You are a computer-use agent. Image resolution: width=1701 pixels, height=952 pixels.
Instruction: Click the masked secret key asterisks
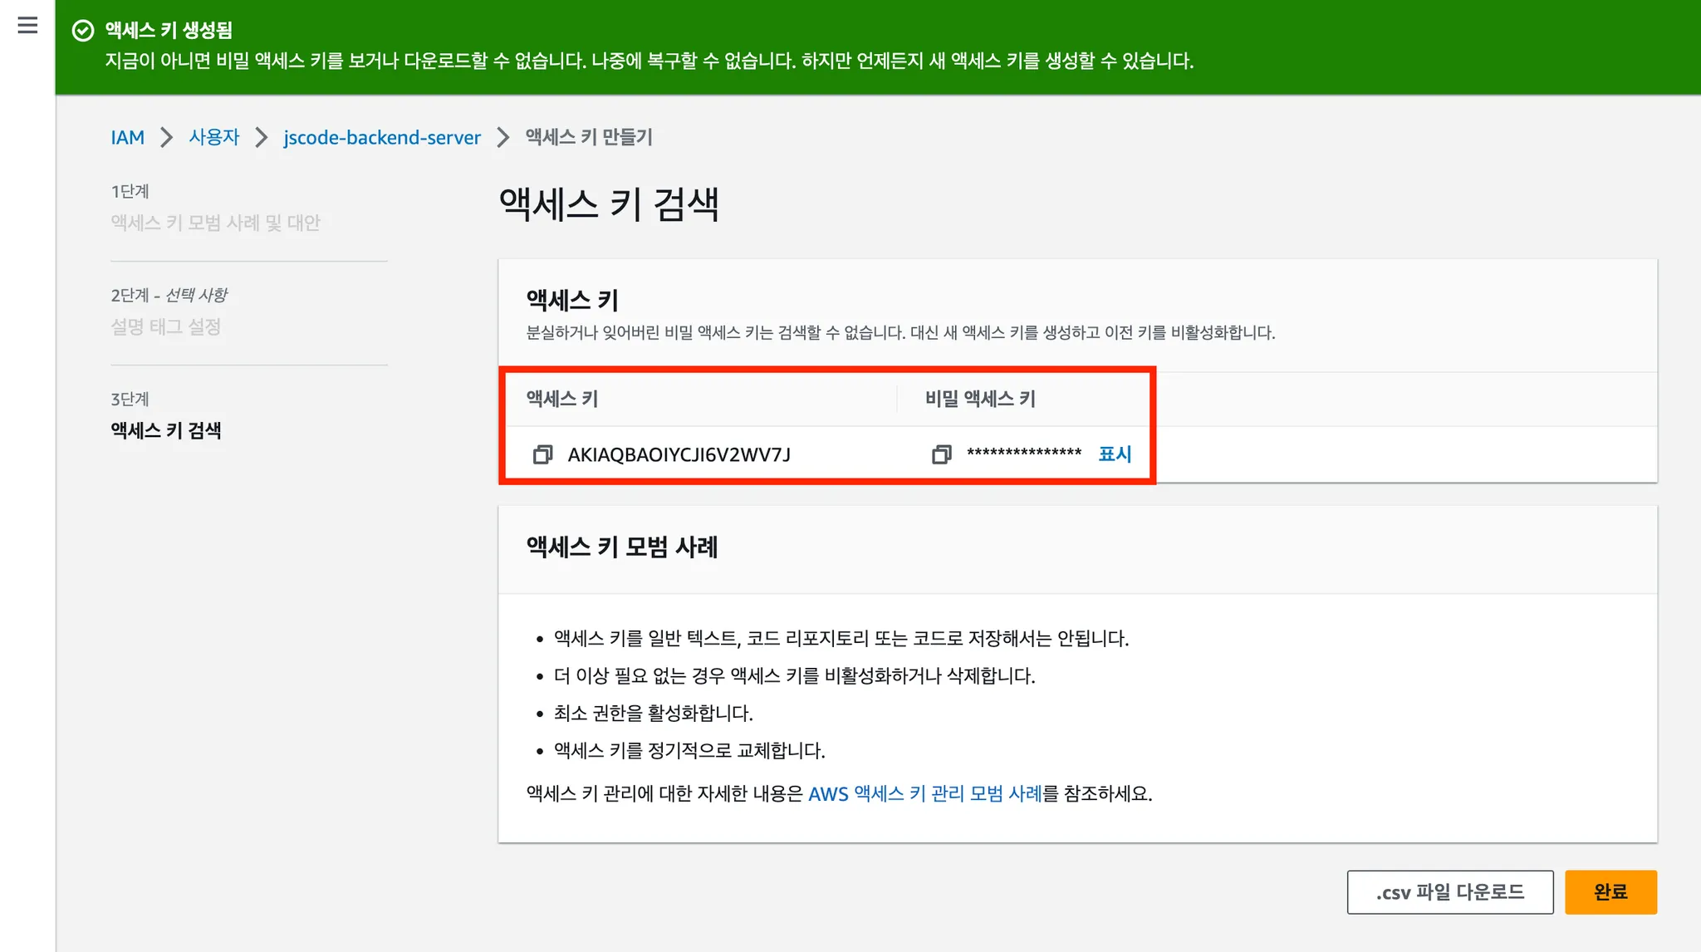tap(1023, 454)
